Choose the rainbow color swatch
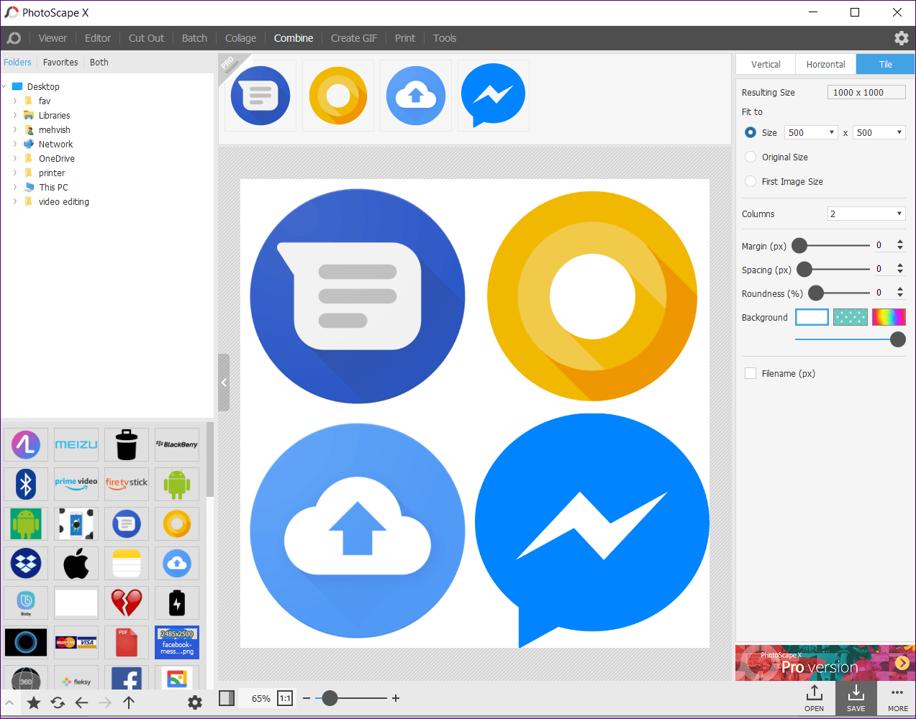Screen dimensions: 916x719 [889, 317]
